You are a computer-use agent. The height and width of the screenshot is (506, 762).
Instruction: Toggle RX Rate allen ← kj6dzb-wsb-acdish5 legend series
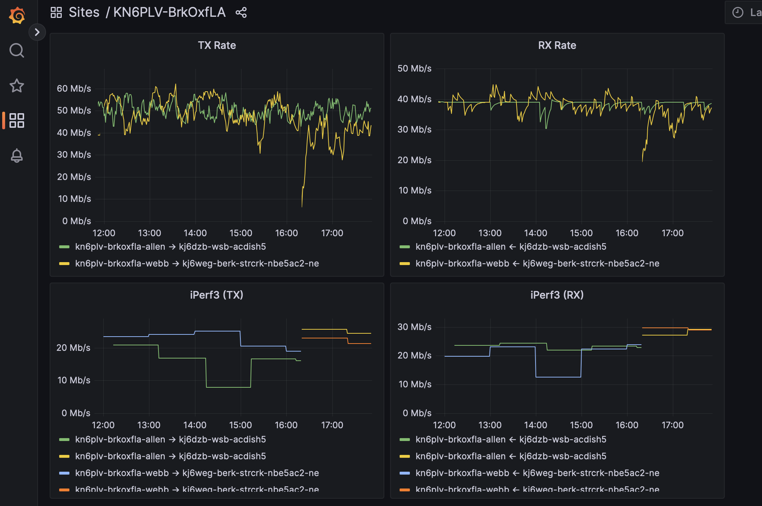point(511,247)
